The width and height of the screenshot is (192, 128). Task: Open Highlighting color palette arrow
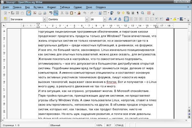178,19
